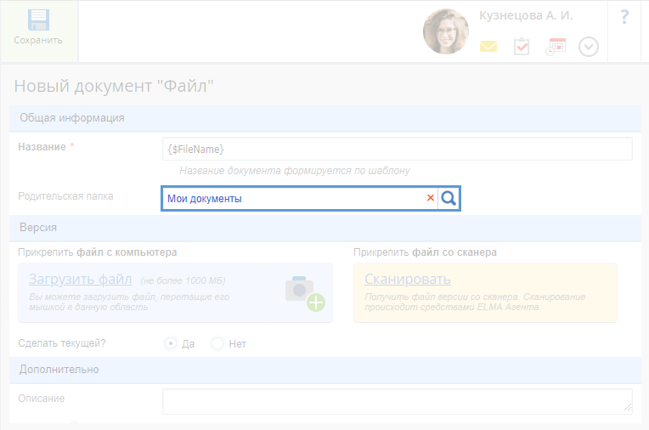649x430 pixels.
Task: Collapse the Общая информация section header
Action: point(72,118)
